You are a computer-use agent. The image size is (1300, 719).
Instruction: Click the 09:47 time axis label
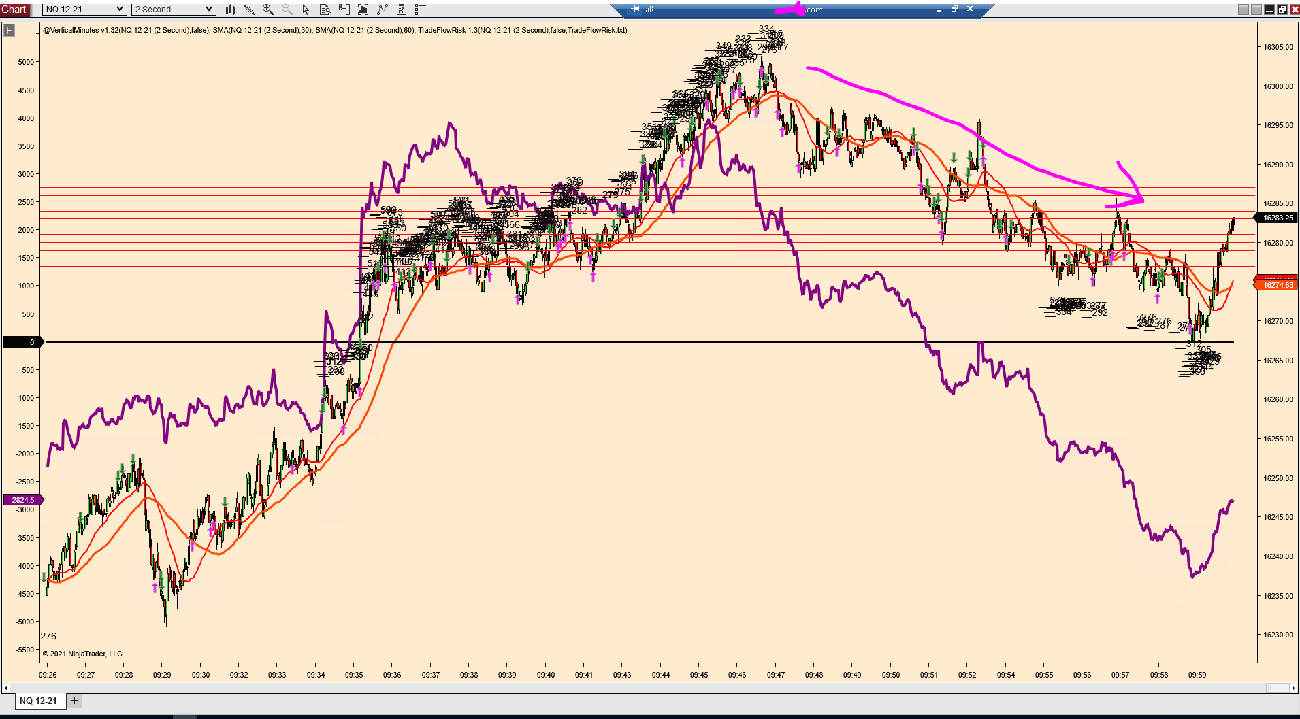pyautogui.click(x=775, y=675)
